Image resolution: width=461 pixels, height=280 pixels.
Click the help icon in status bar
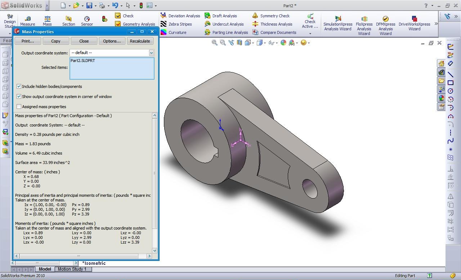coord(429,276)
